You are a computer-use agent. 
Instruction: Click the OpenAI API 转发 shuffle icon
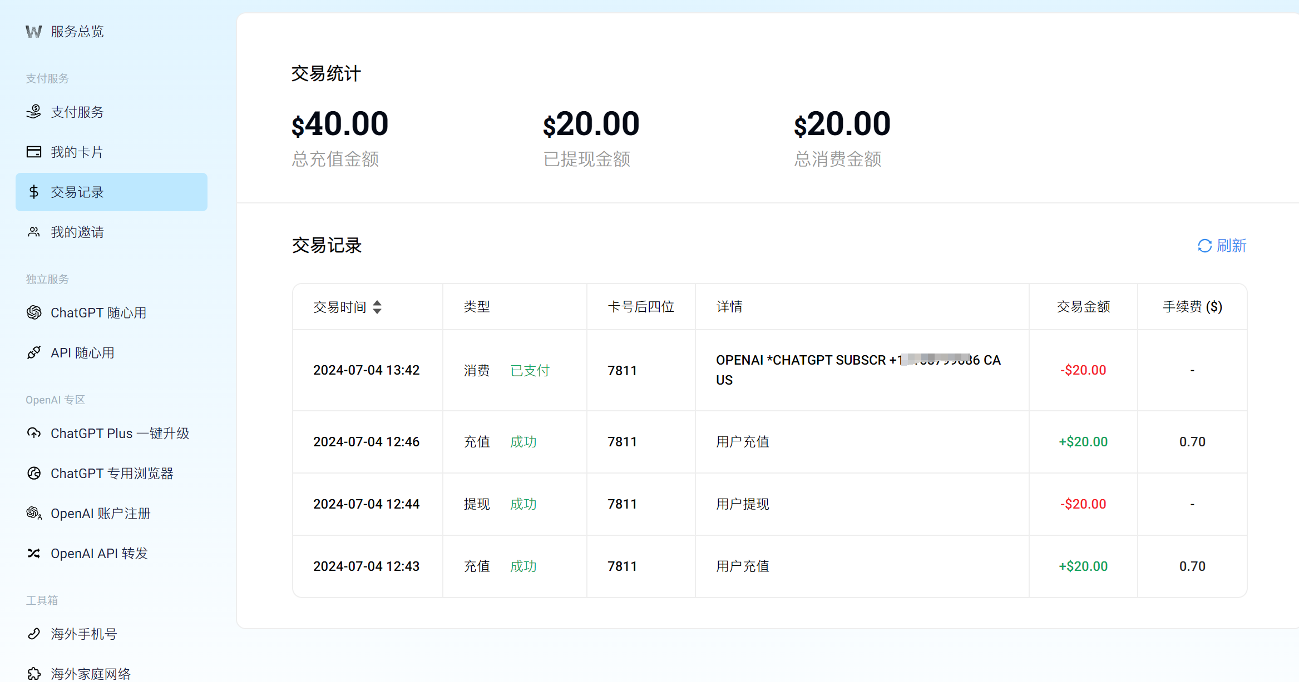pyautogui.click(x=34, y=553)
